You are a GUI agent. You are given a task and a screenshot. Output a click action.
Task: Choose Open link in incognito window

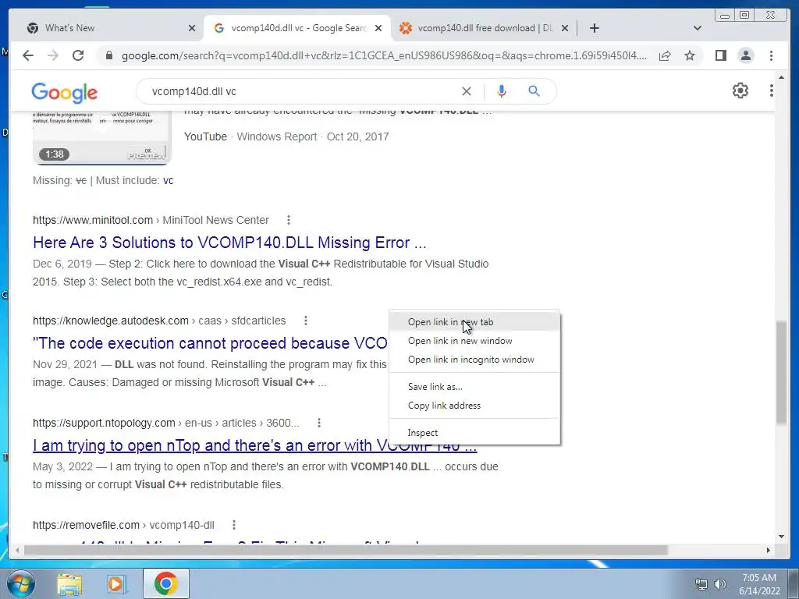click(474, 360)
